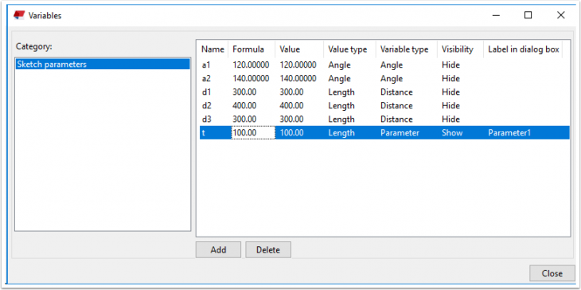Click d3 formula cell 300.00
Viewport: 581px width, 290px height.
(244, 119)
